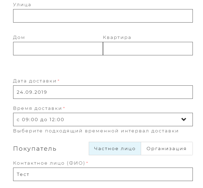This screenshot has height=188, width=203.
Task: Expand the Время доставки dropdown
Action: [x=103, y=120]
